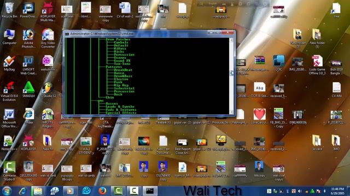Launch Virtual DJ 8.0 Evolution shortcut
Viewport: 350px width, 196px height.
(9, 91)
